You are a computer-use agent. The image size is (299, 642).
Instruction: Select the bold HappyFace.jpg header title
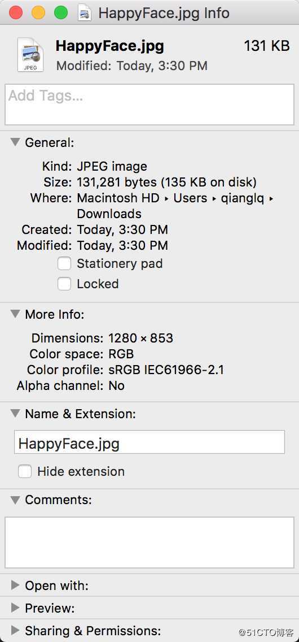[x=110, y=46]
